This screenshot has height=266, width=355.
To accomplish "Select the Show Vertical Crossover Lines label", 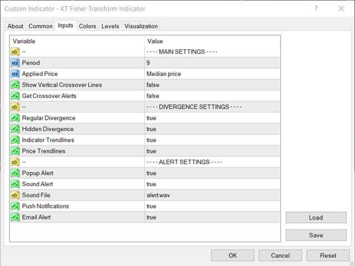I will click(x=62, y=85).
